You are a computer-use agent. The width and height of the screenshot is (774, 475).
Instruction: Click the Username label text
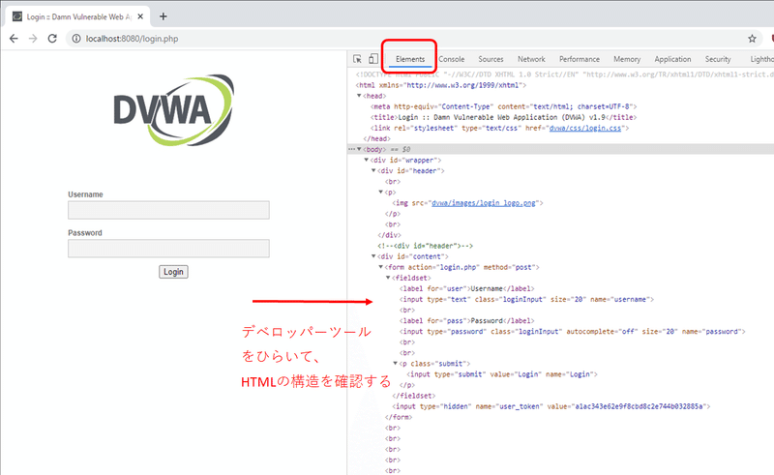[x=85, y=194]
